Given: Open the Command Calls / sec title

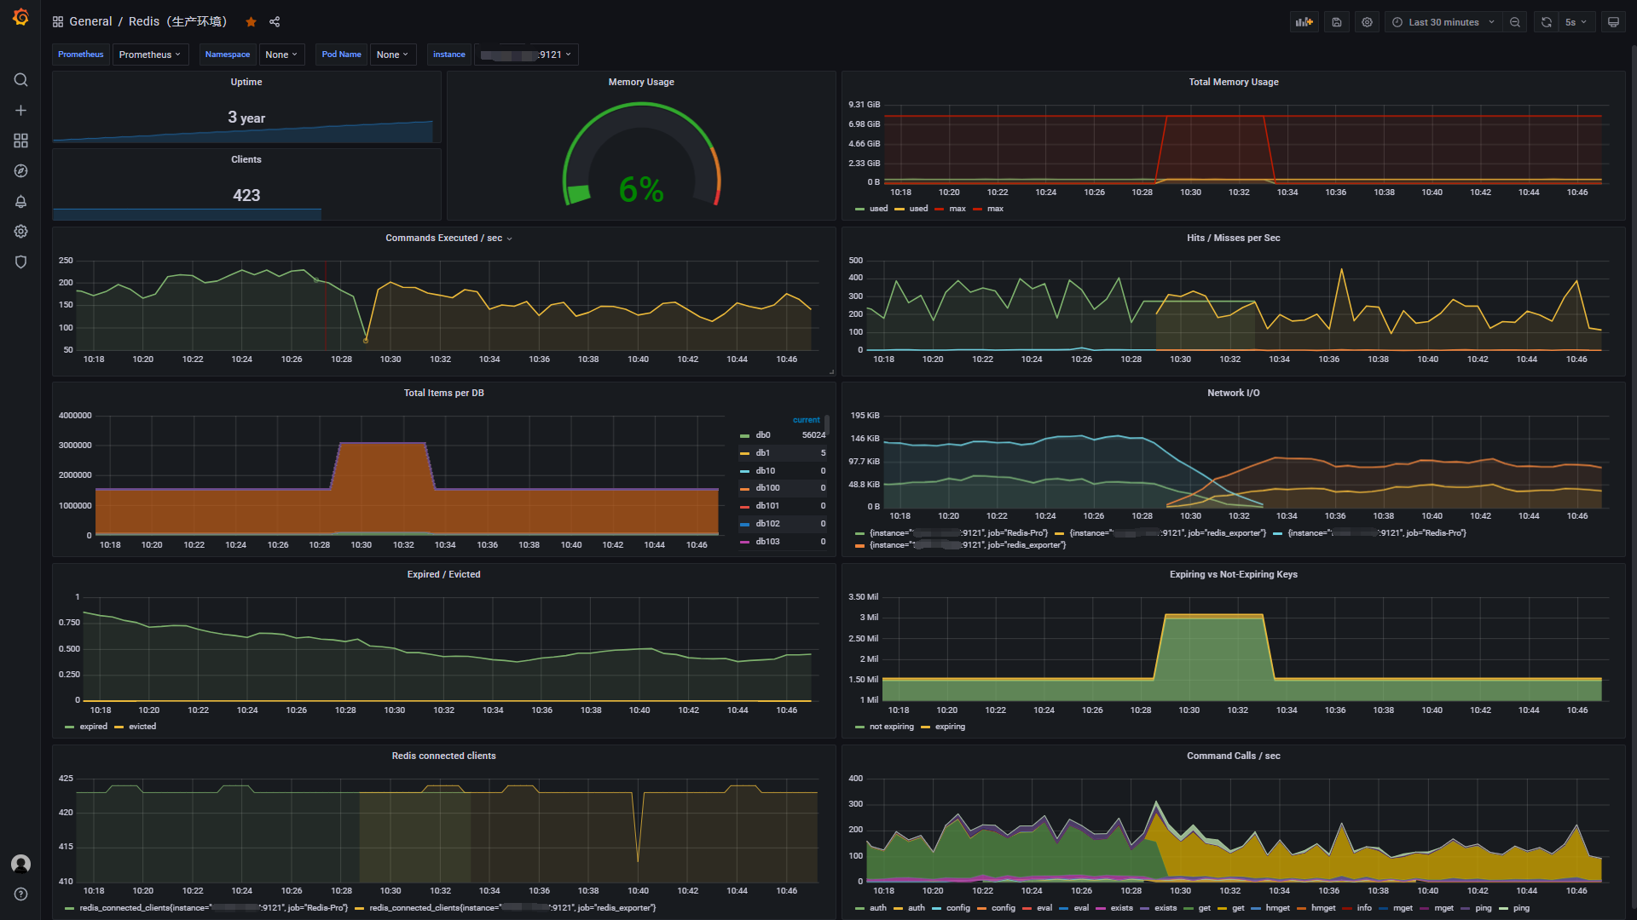Looking at the screenshot, I should click(1233, 756).
